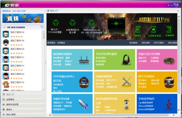This screenshot has width=182, height=118.
Task: Click the 惠有礼 sidebar button
Action: point(23,109)
